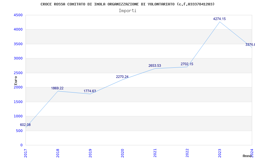The height and width of the screenshot is (159, 255).
Task: Select the 2022 x-axis year label
Action: (187, 153)
